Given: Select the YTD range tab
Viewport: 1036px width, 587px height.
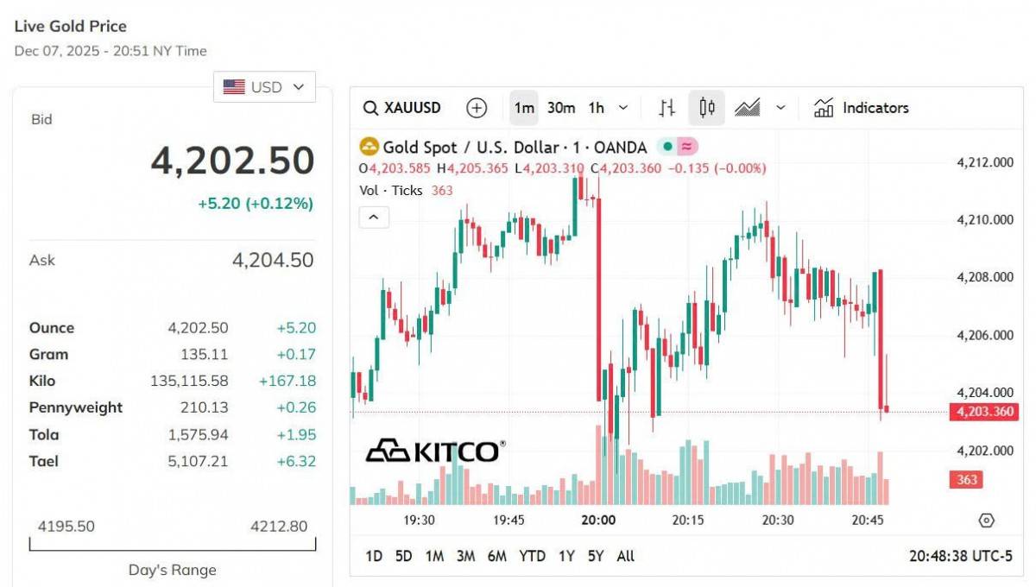Looking at the screenshot, I should pyautogui.click(x=533, y=557).
